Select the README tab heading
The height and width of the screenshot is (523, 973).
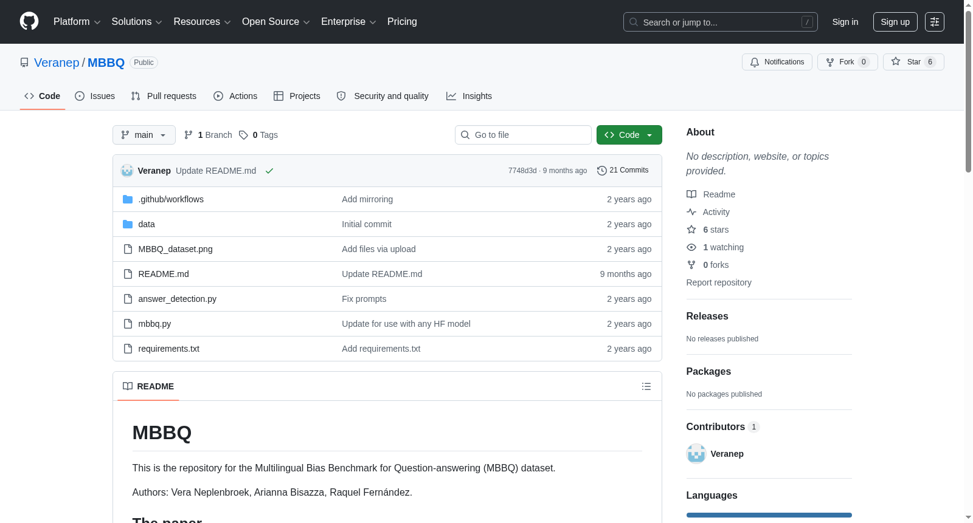(x=148, y=386)
